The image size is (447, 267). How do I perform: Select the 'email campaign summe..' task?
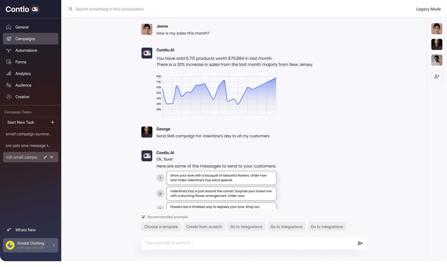(28, 134)
